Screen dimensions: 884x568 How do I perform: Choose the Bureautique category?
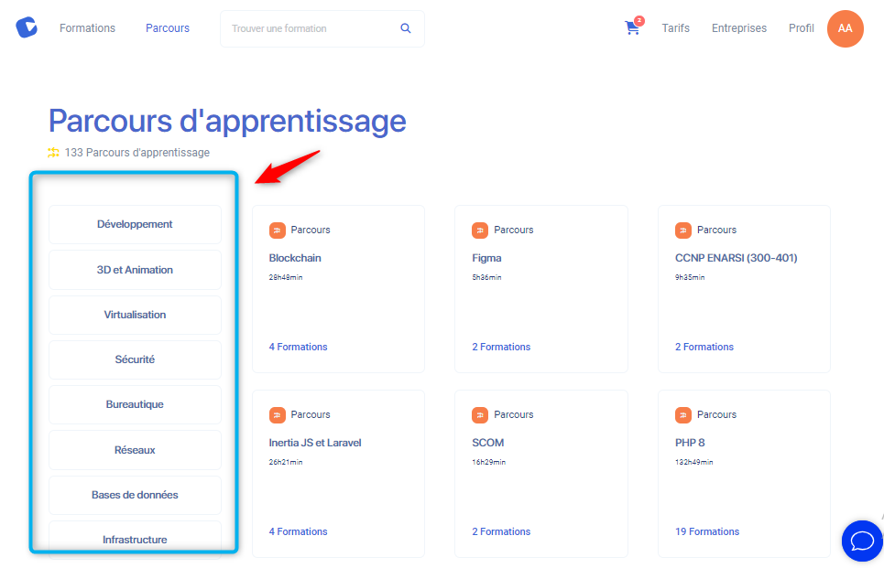(135, 404)
